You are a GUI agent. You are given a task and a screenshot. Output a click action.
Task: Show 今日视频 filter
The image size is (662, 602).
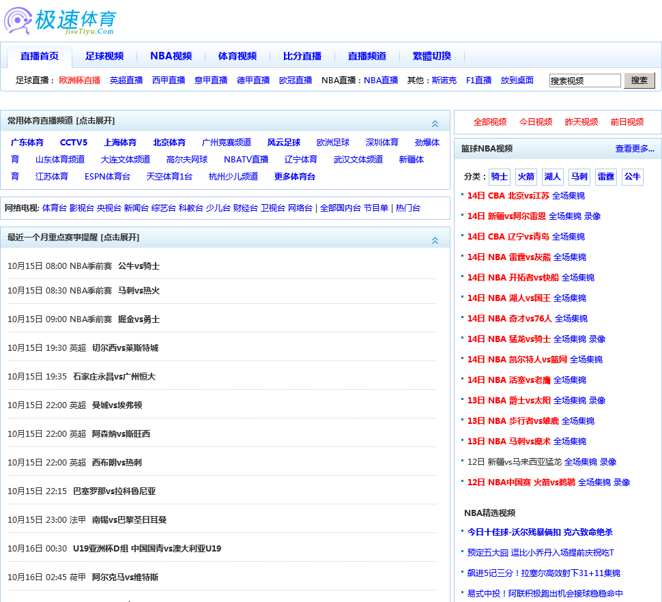(x=536, y=121)
